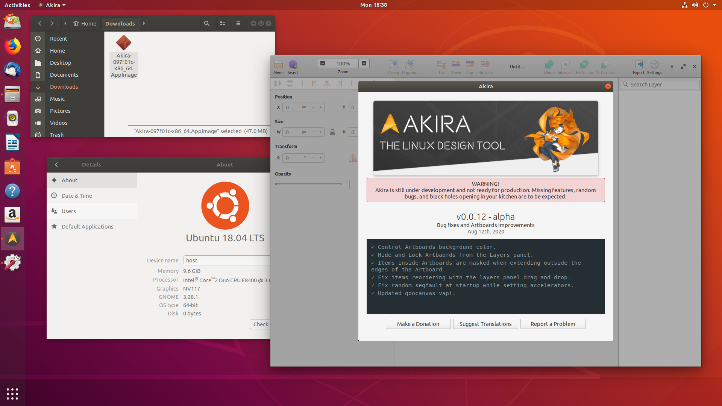This screenshot has width=722, height=406.
Task: Align selected items to left edge
Action: point(315,83)
